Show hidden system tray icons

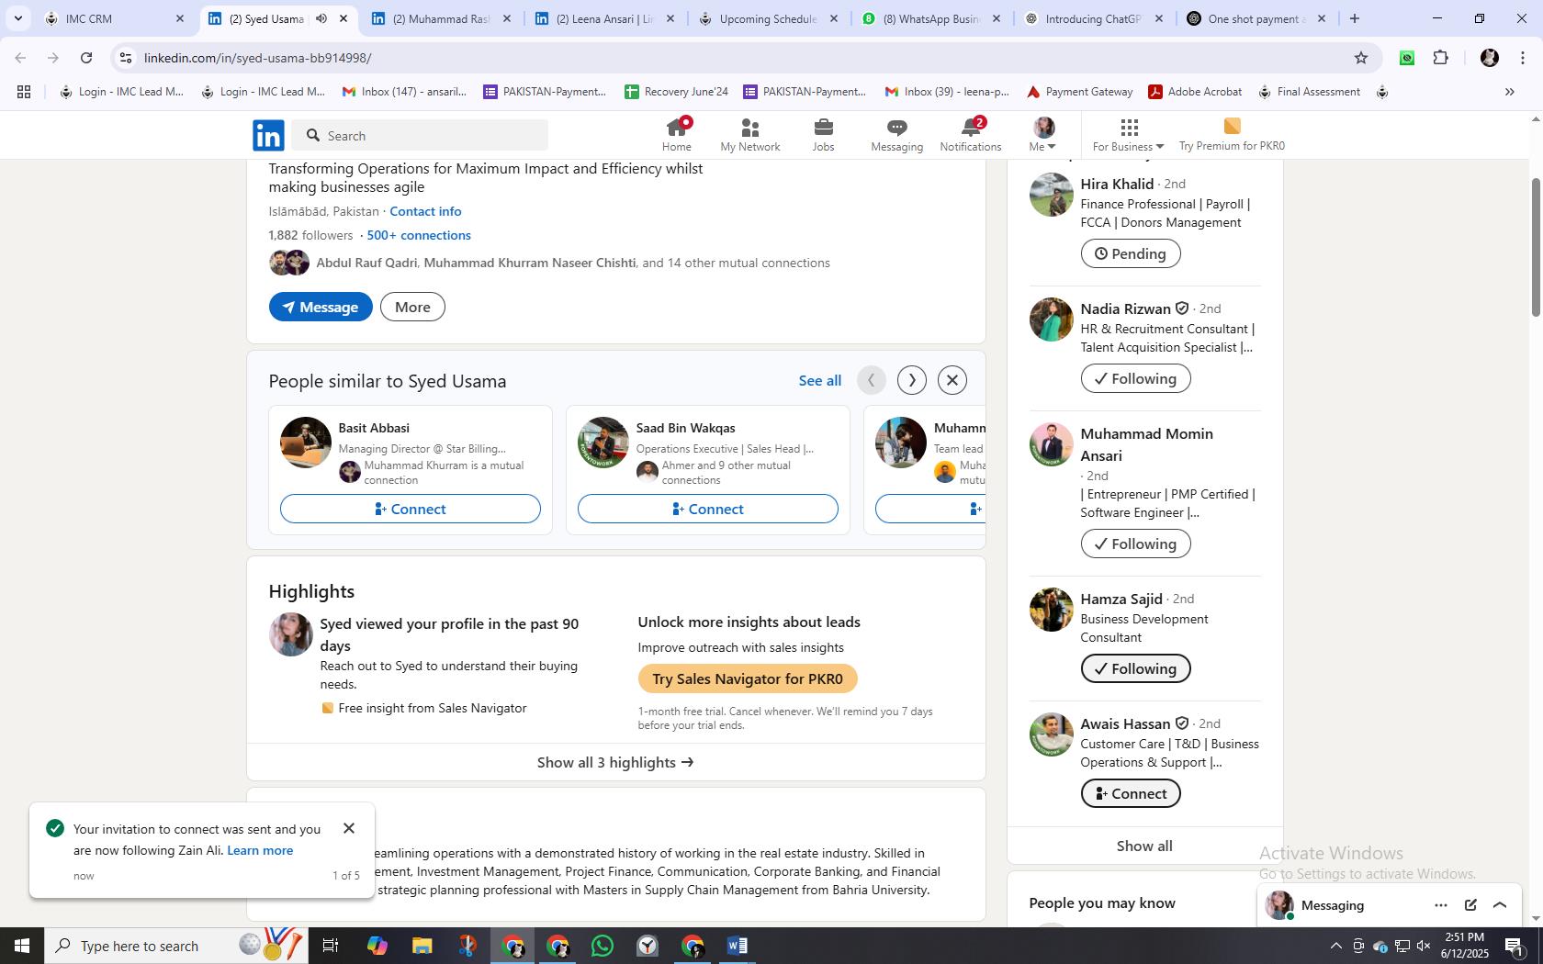pyautogui.click(x=1335, y=946)
